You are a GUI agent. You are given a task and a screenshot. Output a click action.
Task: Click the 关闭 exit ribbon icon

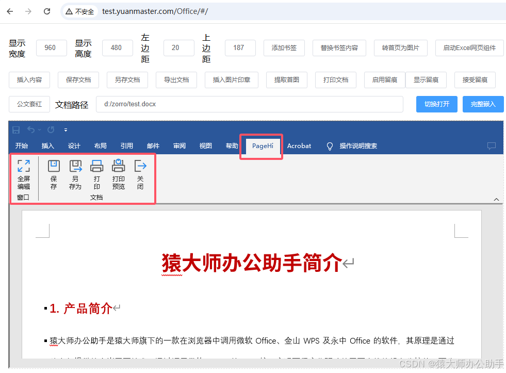140,166
